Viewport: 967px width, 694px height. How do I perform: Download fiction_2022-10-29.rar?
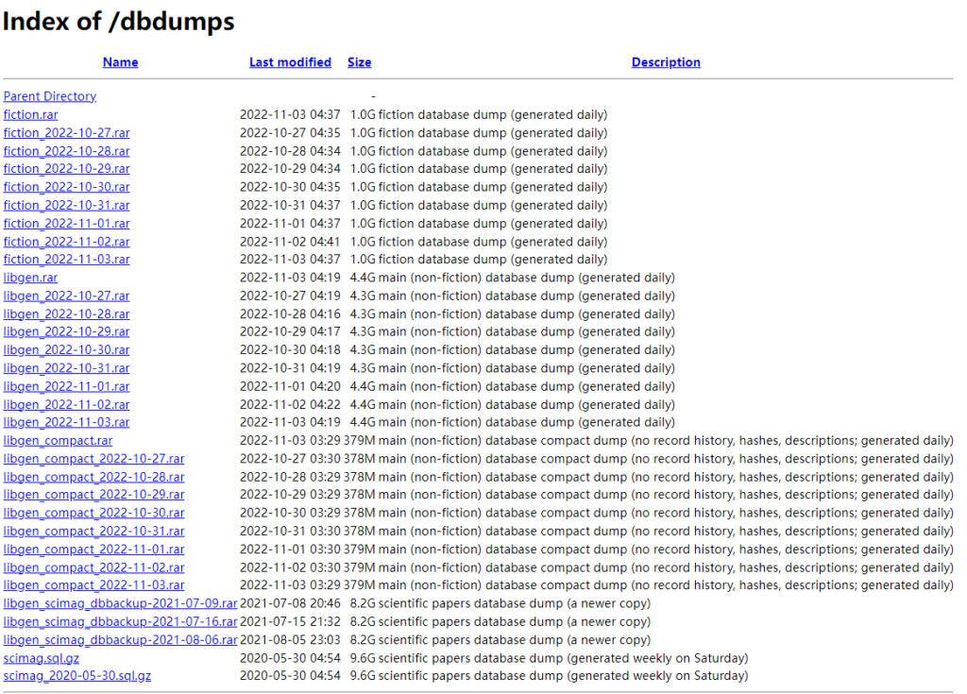67,169
